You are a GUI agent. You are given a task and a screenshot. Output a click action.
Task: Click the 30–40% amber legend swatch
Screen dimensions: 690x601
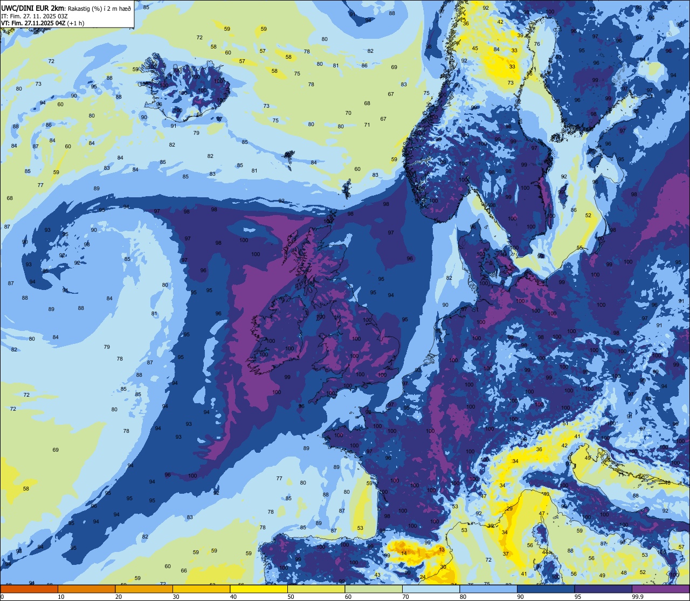(x=201, y=589)
